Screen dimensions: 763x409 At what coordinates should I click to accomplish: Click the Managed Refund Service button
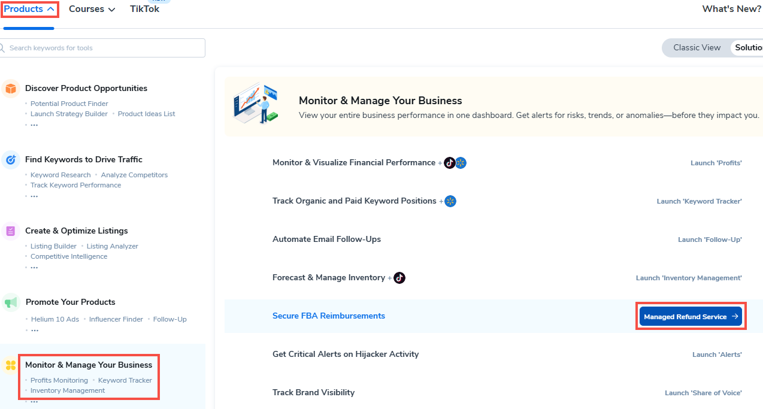pos(691,317)
